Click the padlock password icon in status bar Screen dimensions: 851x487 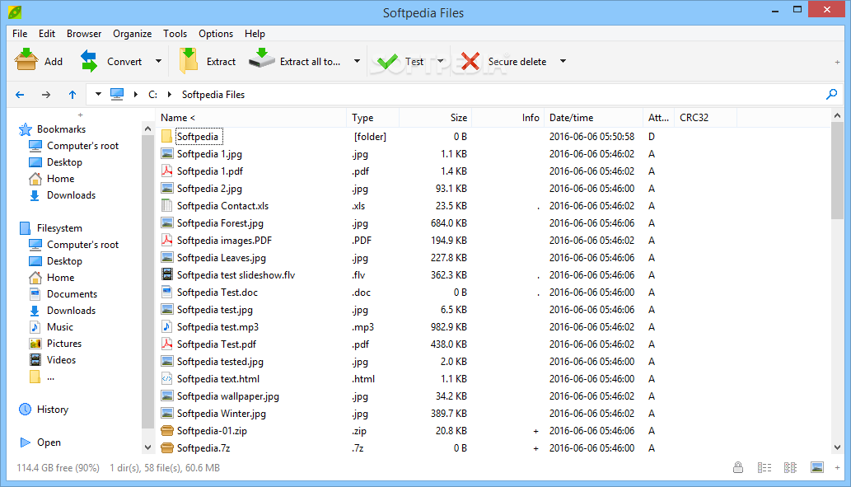pyautogui.click(x=738, y=467)
